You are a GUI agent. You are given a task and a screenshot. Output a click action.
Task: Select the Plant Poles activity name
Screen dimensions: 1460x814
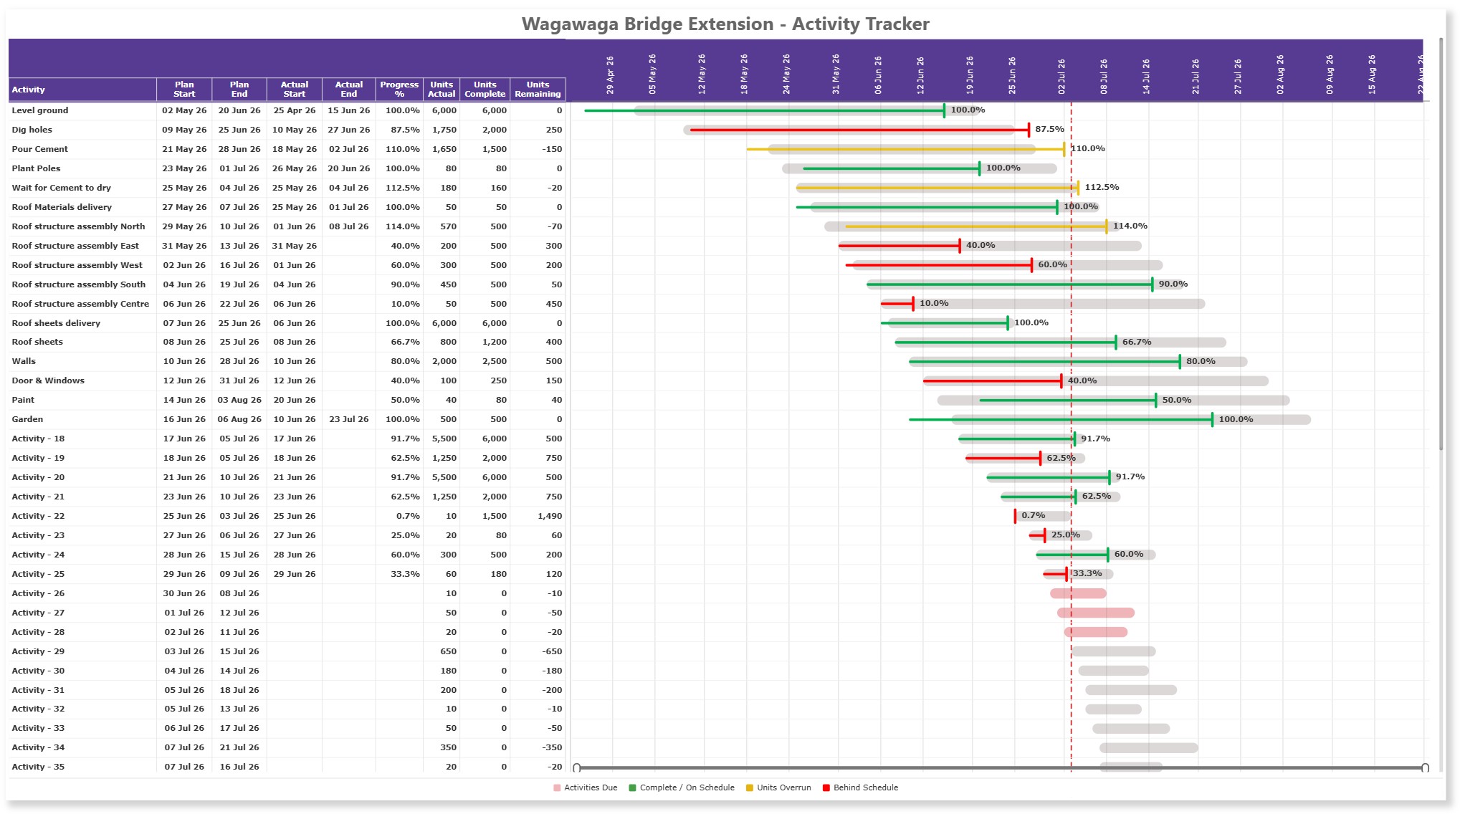(x=36, y=168)
